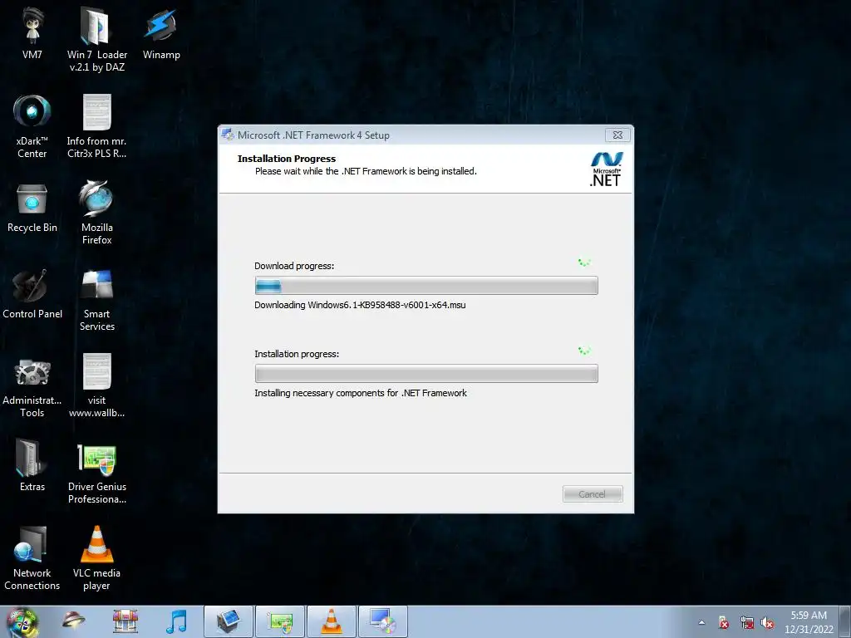The image size is (851, 638).
Task: Open Control Panel desktop icon
Action: pos(32,293)
